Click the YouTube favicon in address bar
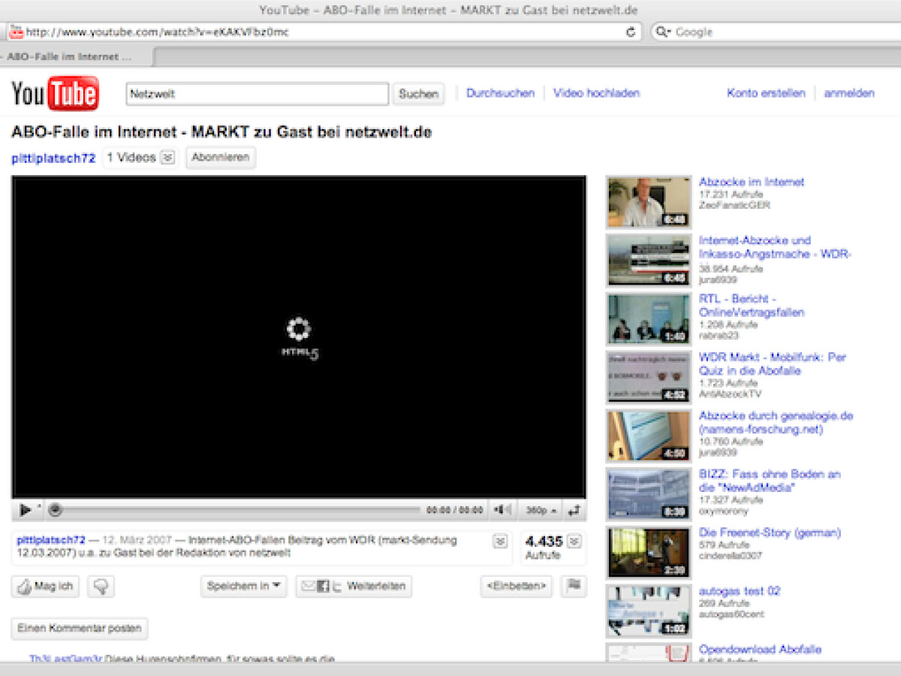Image resolution: width=901 pixels, height=676 pixels. coord(16,32)
